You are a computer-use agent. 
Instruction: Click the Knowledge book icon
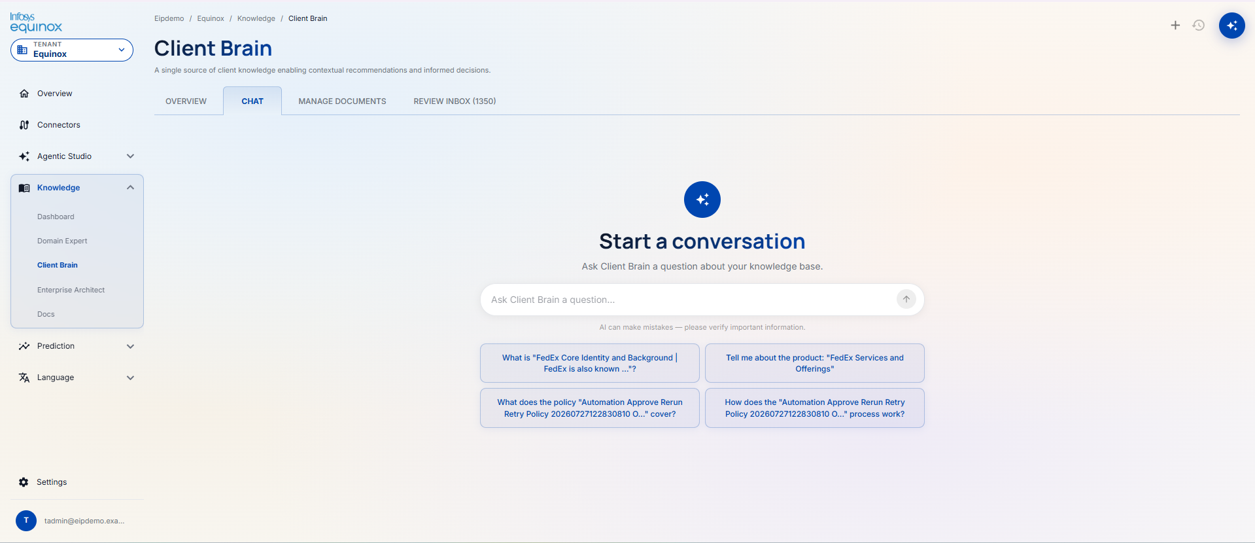24,188
